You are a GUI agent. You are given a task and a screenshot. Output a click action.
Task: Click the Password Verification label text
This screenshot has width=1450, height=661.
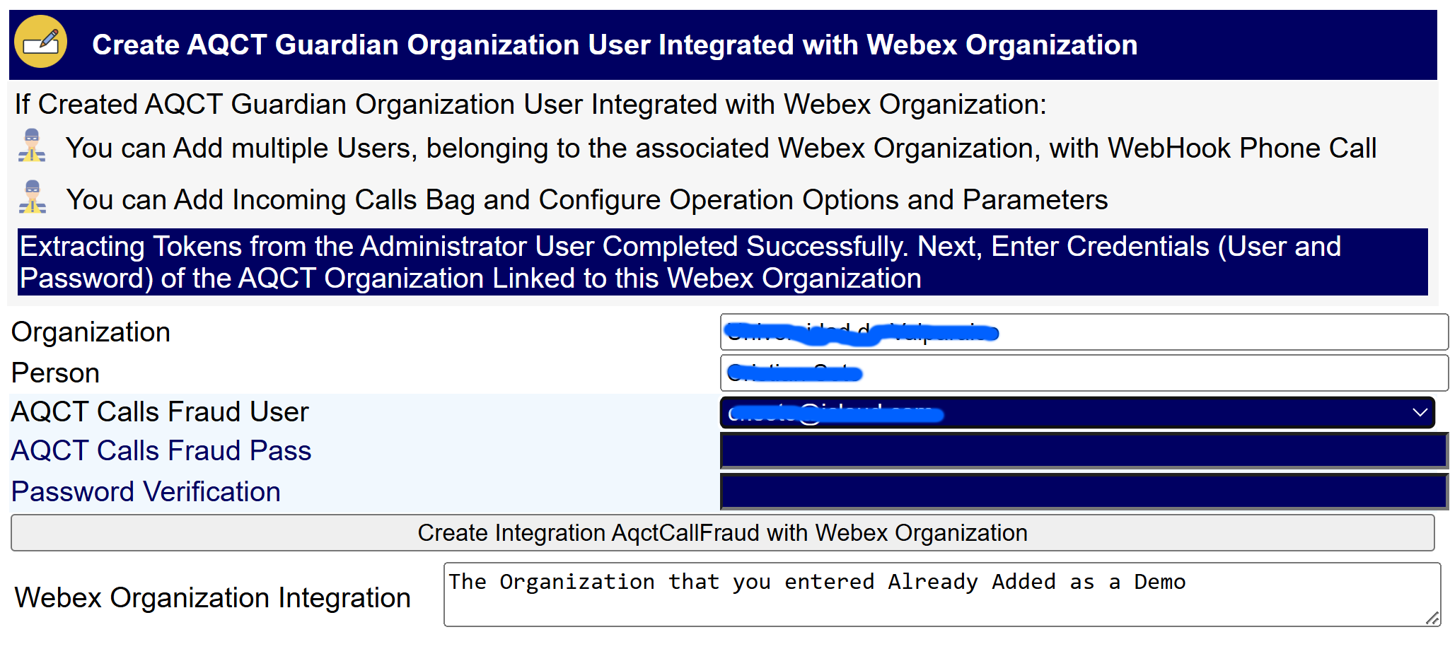click(146, 491)
